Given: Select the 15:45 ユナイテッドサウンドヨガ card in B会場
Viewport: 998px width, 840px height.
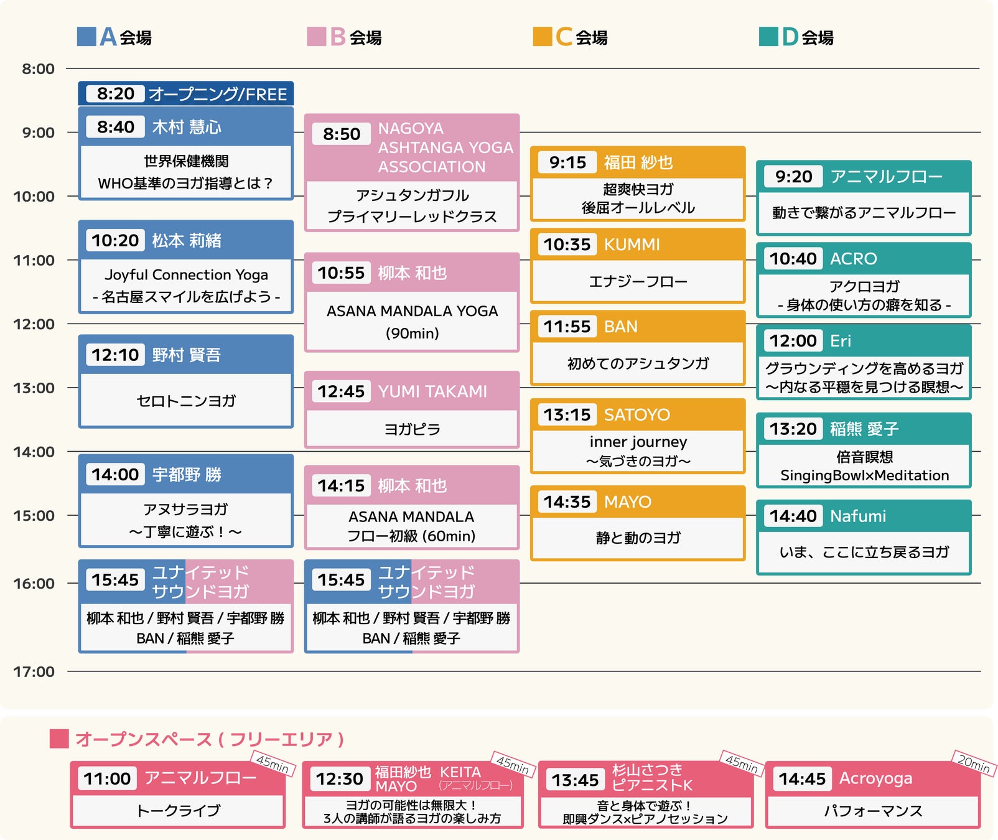Looking at the screenshot, I should 412,606.
